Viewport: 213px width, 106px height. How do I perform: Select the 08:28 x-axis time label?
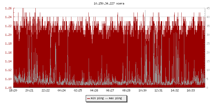(126, 91)
